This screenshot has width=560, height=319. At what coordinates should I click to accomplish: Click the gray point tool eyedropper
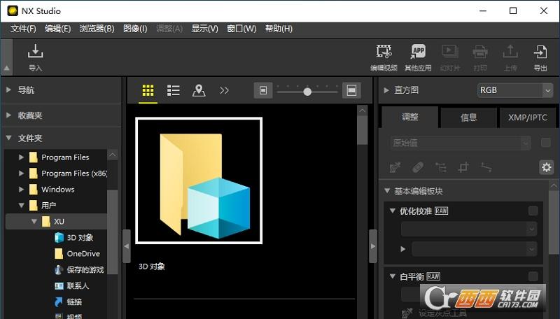(407, 313)
